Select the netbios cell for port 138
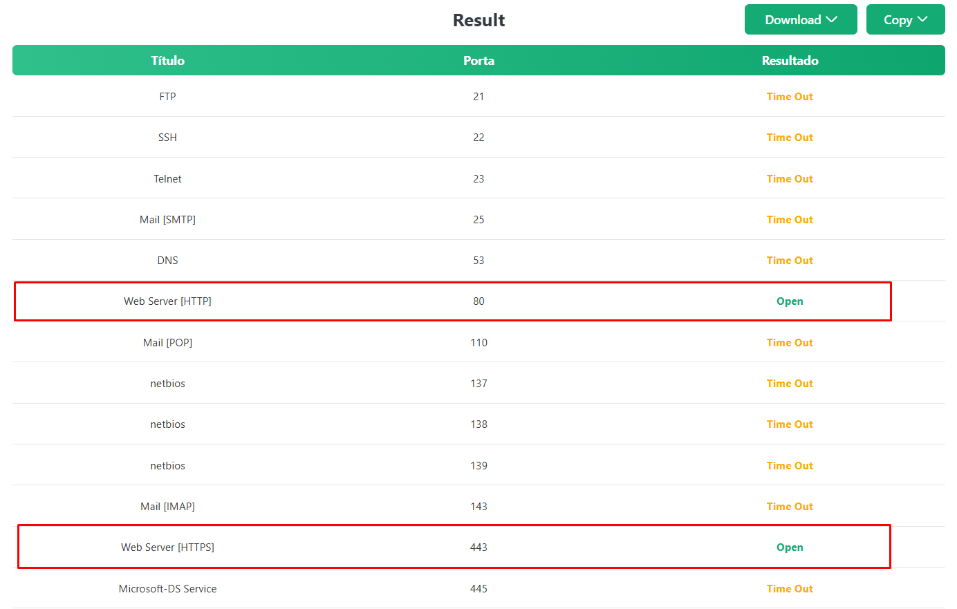The image size is (957, 609). tap(167, 424)
